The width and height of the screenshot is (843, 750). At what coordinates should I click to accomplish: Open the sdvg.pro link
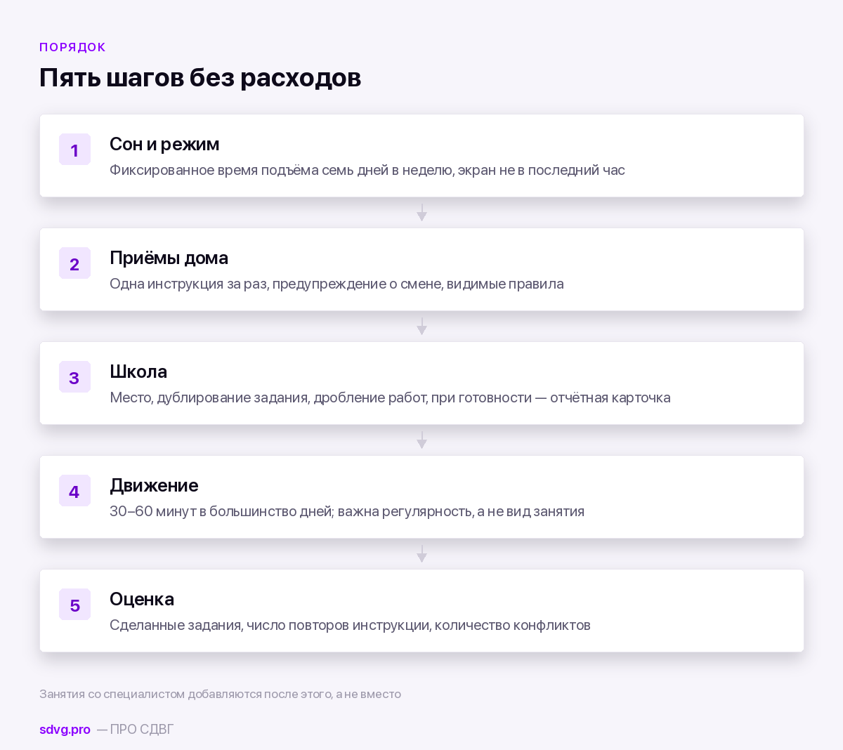coord(65,729)
